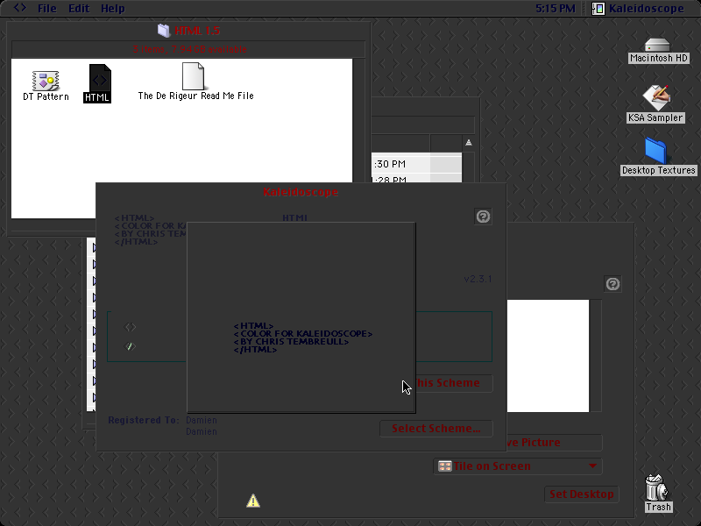
Task: Toggle sort order triangle in list window
Action: tap(469, 143)
